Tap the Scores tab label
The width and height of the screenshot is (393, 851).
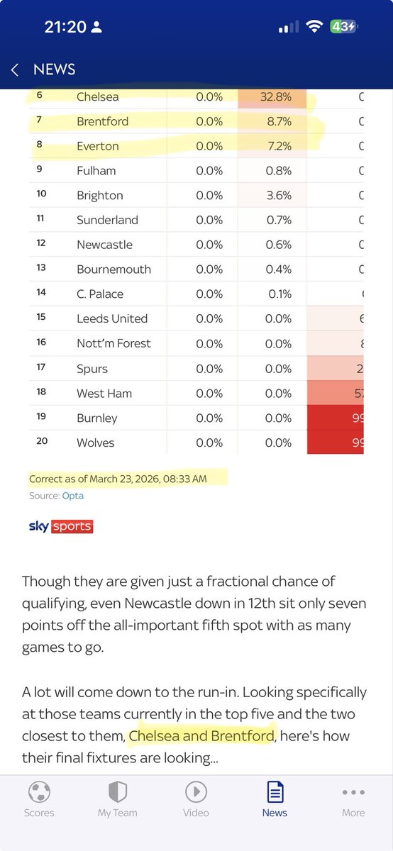point(39,813)
